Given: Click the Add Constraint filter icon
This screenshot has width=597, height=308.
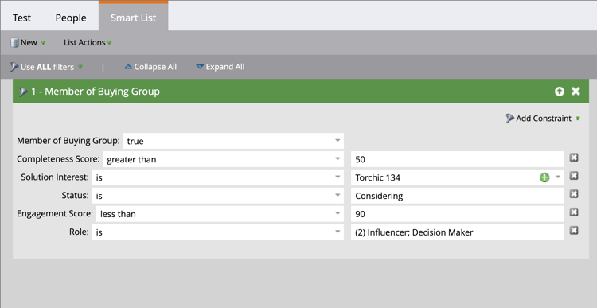Looking at the screenshot, I should (509, 119).
